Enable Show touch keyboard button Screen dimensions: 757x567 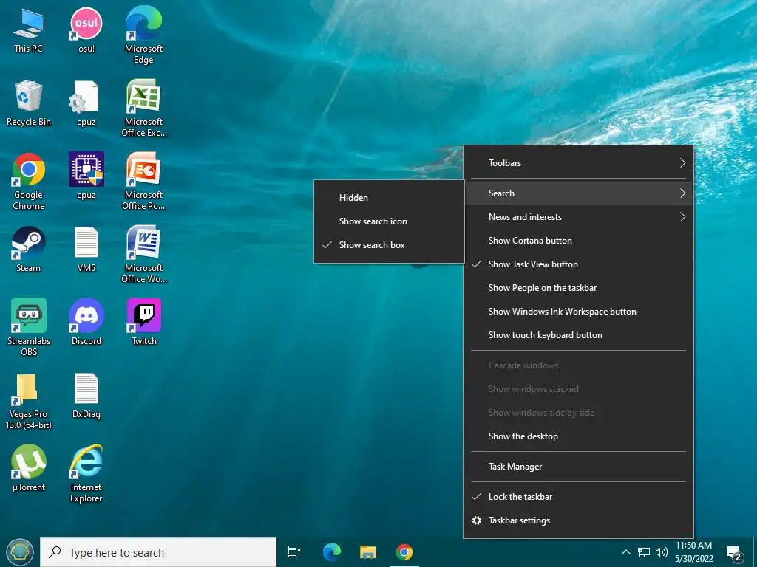(x=578, y=335)
